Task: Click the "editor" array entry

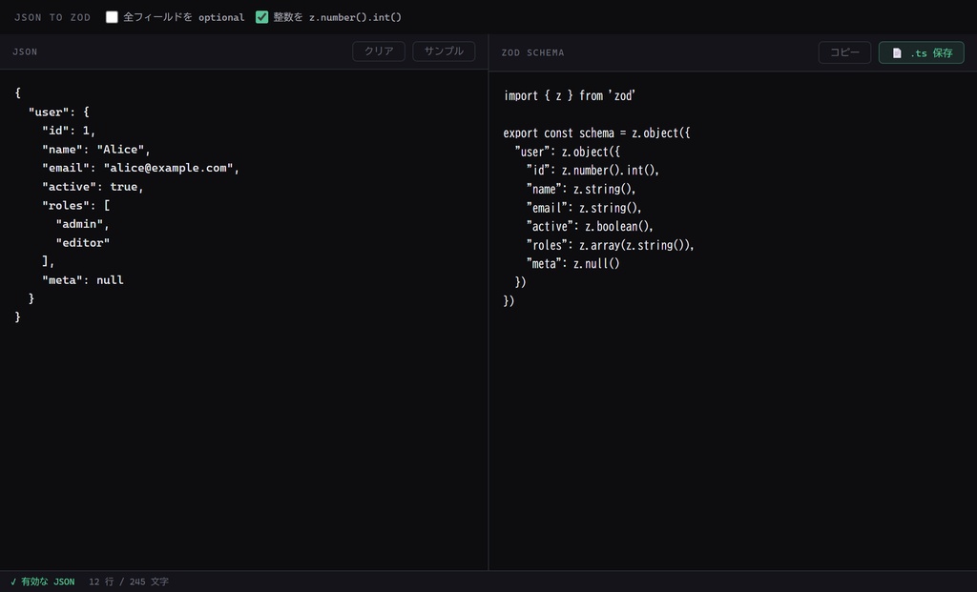Action: 82,243
